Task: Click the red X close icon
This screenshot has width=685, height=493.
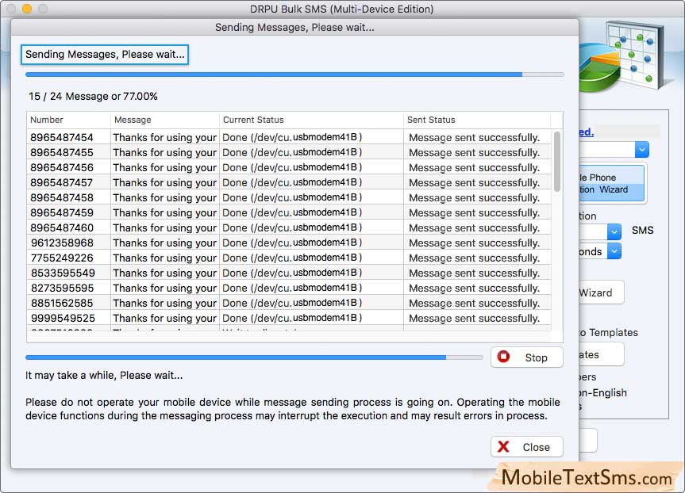Action: pyautogui.click(x=503, y=446)
